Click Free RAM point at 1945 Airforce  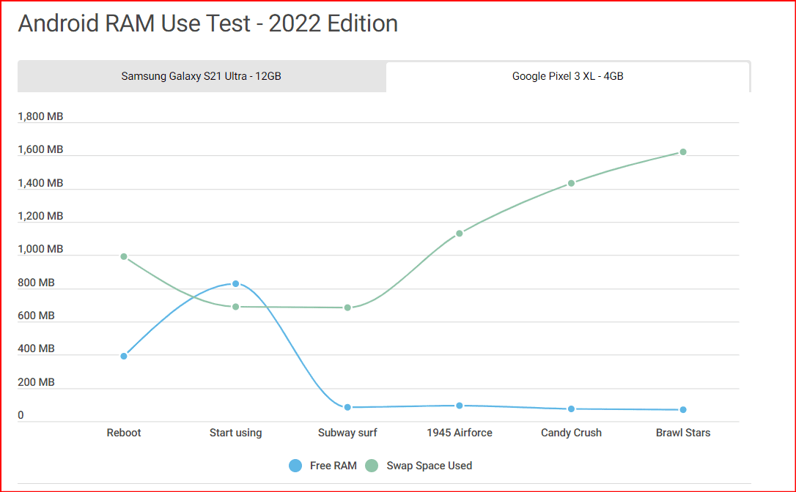pos(460,406)
